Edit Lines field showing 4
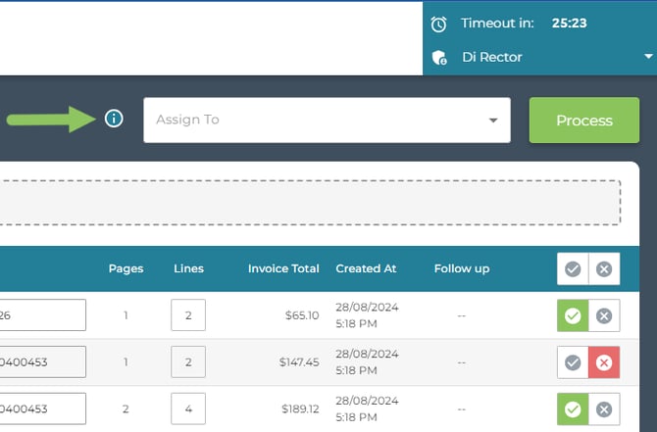Screen dimensions: 657x432 click(188, 409)
